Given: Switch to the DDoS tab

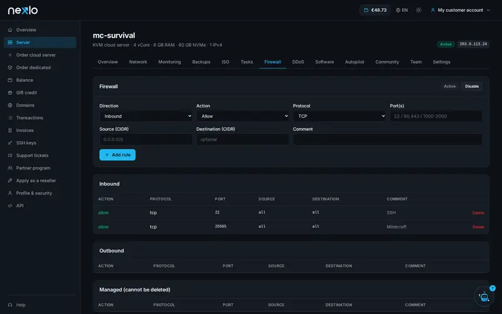Looking at the screenshot, I should pyautogui.click(x=298, y=62).
